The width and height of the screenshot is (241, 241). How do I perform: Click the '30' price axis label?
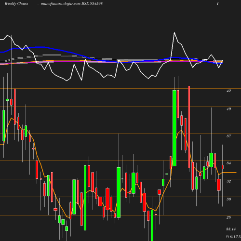click(228, 199)
